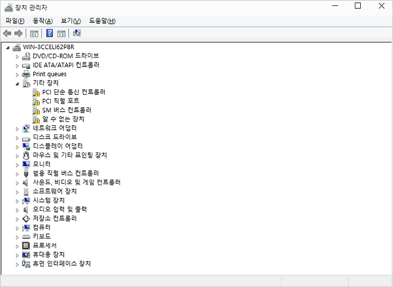Click the 오디오 입력 및 출력 speaker icon
The image size is (393, 287).
[x=26, y=210]
